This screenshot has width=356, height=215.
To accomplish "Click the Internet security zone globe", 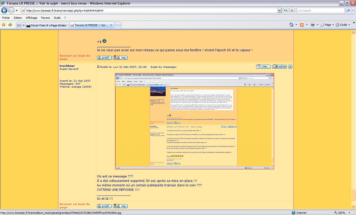I will (293, 213).
